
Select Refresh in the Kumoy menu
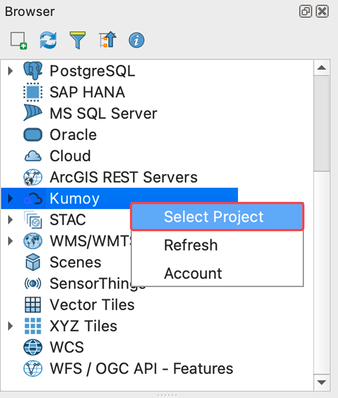pyautogui.click(x=191, y=245)
